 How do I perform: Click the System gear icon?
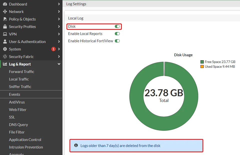[x=5, y=49]
